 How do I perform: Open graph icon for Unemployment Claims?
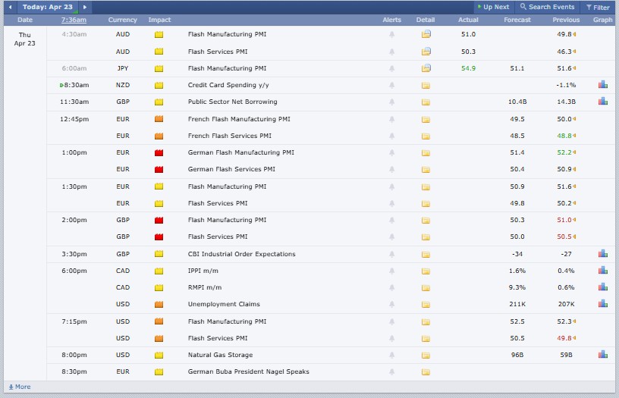602,304
